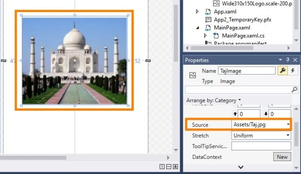301x174 pixels.
Task: Click designer horizontal scroll-right arrow
Action: [x=168, y=158]
